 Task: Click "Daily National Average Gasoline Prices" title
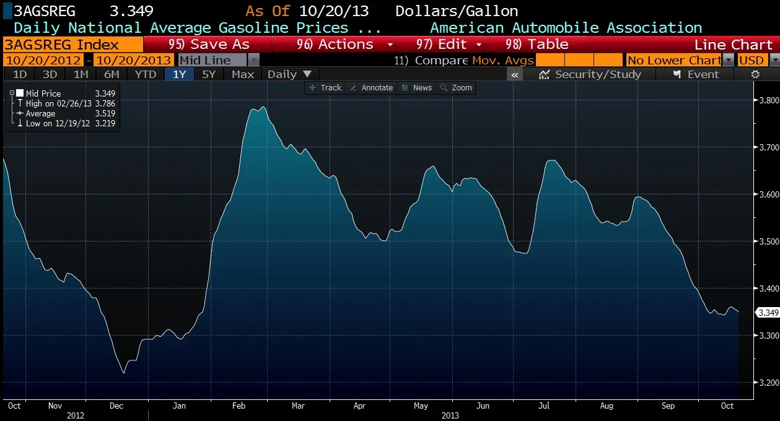click(x=181, y=28)
